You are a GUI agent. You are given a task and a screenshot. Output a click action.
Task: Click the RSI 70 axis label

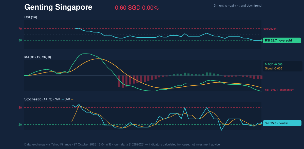[x=20, y=29]
